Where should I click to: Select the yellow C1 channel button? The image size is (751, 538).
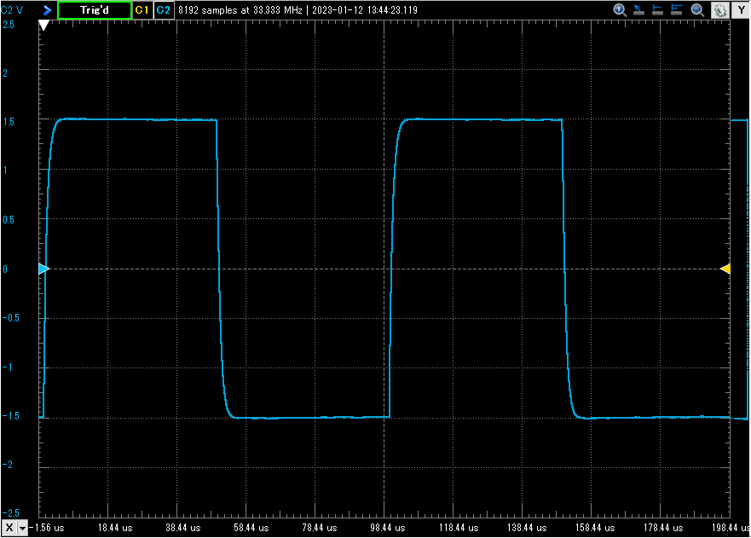(x=142, y=10)
